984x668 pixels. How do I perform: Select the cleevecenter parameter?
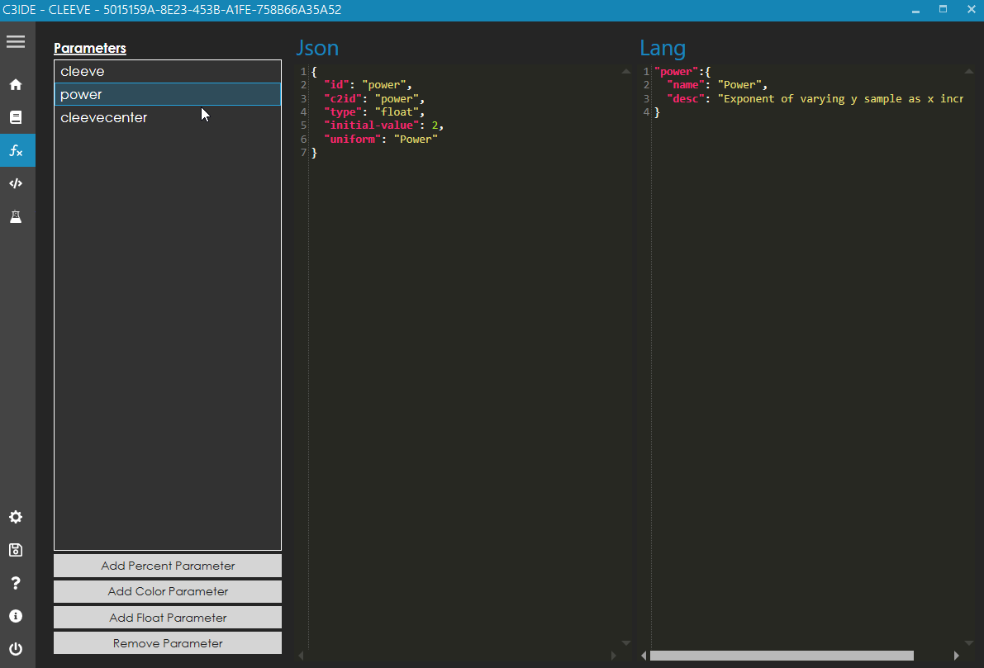168,117
